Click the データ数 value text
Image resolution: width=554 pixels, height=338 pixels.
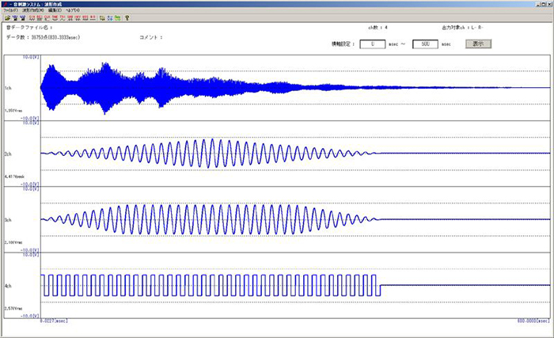pos(43,37)
